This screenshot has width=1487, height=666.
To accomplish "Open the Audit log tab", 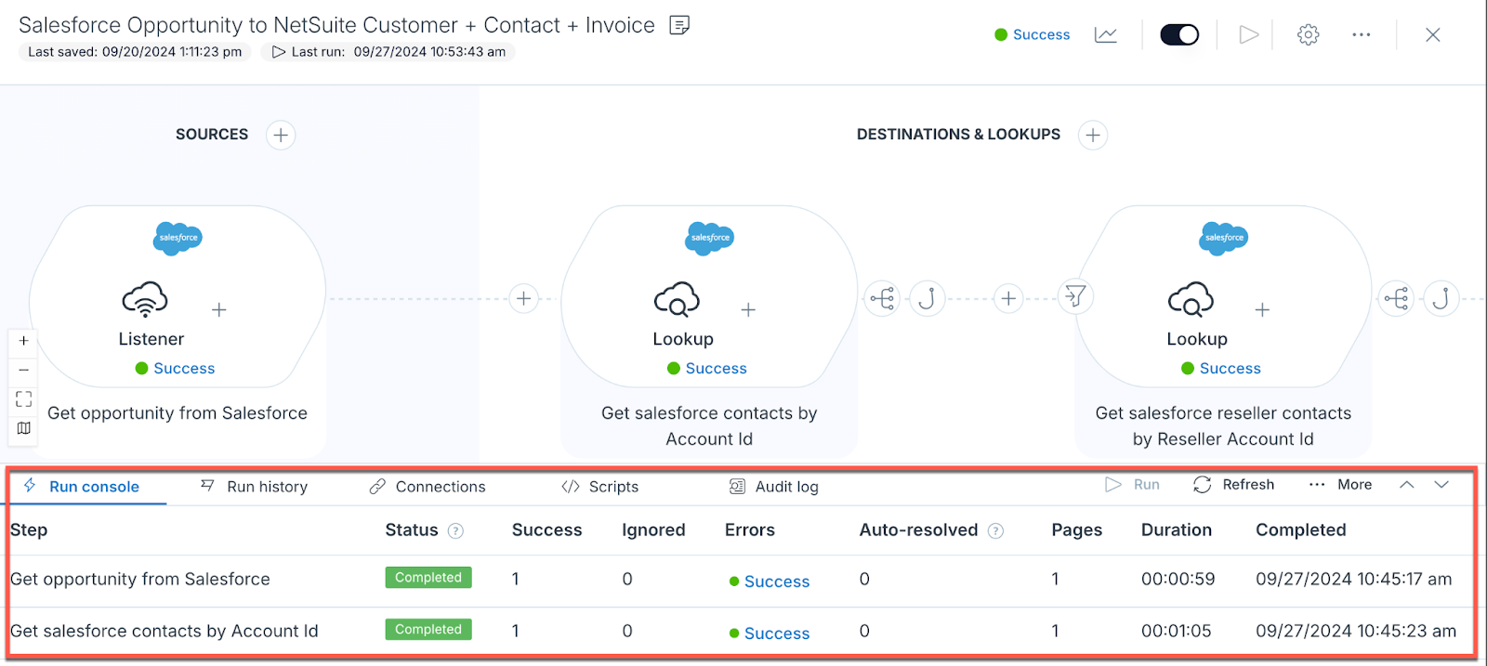I will (x=774, y=487).
